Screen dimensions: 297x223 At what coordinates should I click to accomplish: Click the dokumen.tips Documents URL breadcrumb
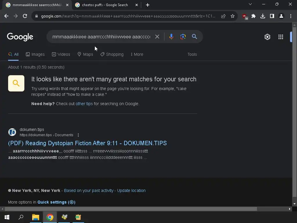point(46,135)
